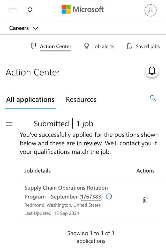The image size is (166, 250).
Task: Open the user profile icon
Action: tap(150, 10)
